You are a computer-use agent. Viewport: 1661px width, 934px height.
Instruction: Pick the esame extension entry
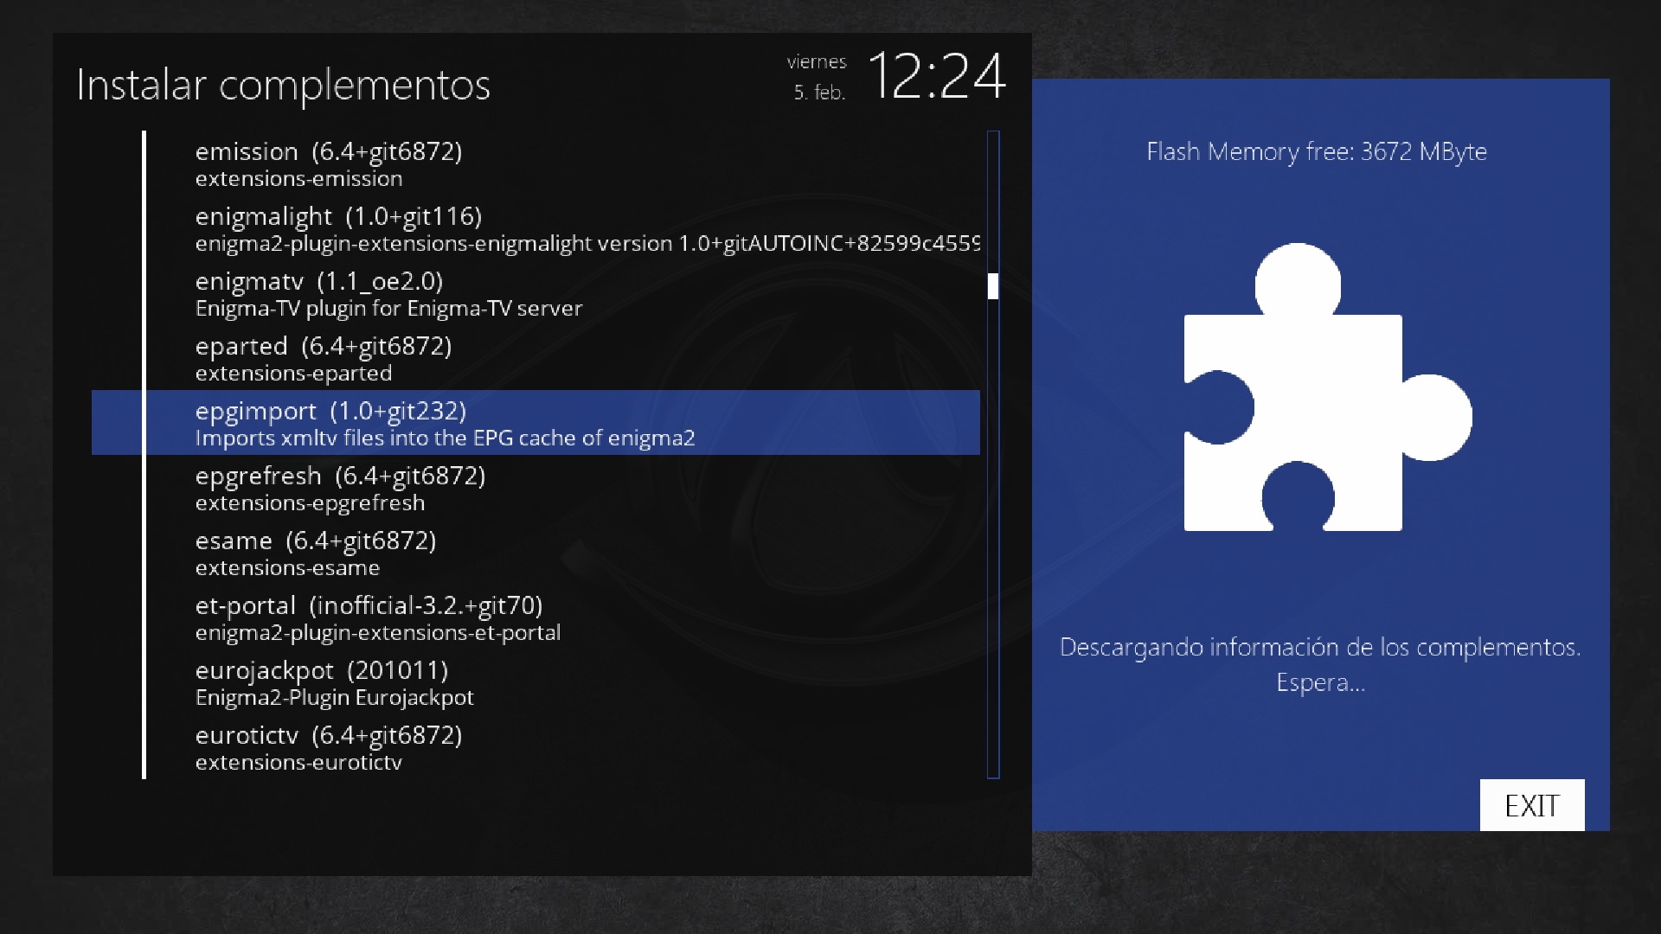point(316,552)
